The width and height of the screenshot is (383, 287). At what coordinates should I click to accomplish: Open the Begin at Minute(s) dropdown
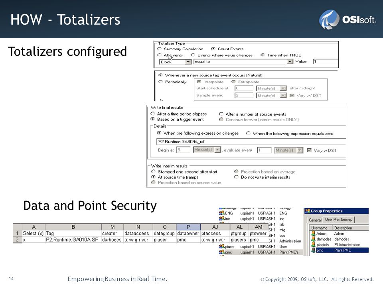pos(218,150)
